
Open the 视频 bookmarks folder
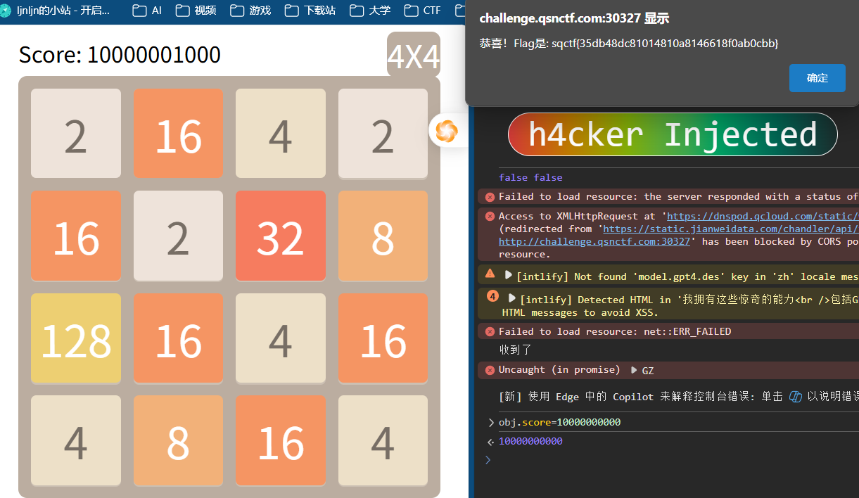click(196, 11)
